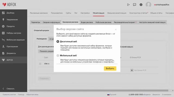Click the site.ru table entry

point(47,64)
